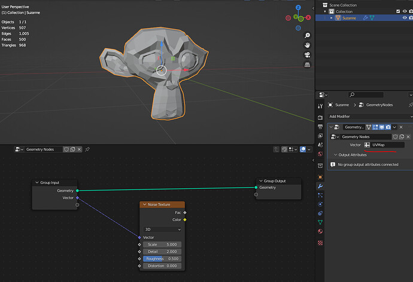Screen dimensions: 413x282
Task: Open the Output properties tab
Action: (320, 127)
